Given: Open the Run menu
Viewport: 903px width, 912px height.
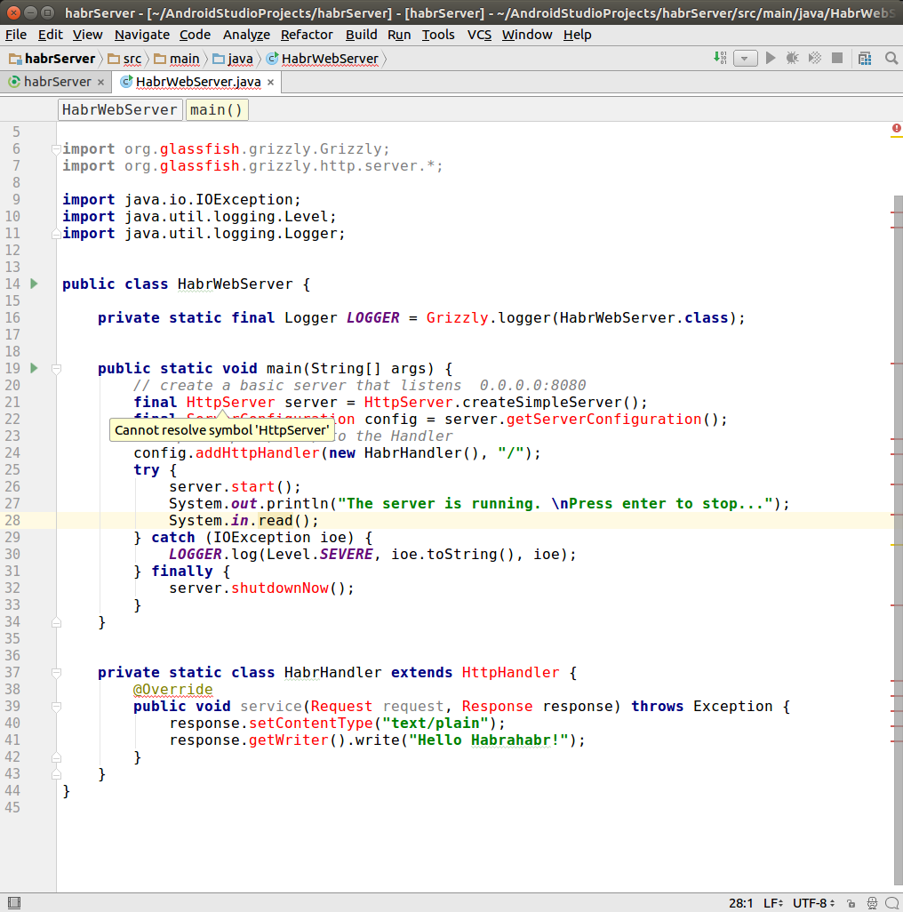Looking at the screenshot, I should (399, 35).
